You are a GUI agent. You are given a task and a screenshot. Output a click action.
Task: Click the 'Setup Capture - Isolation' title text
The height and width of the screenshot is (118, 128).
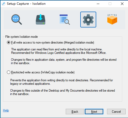pyautogui.click(x=26, y=4)
